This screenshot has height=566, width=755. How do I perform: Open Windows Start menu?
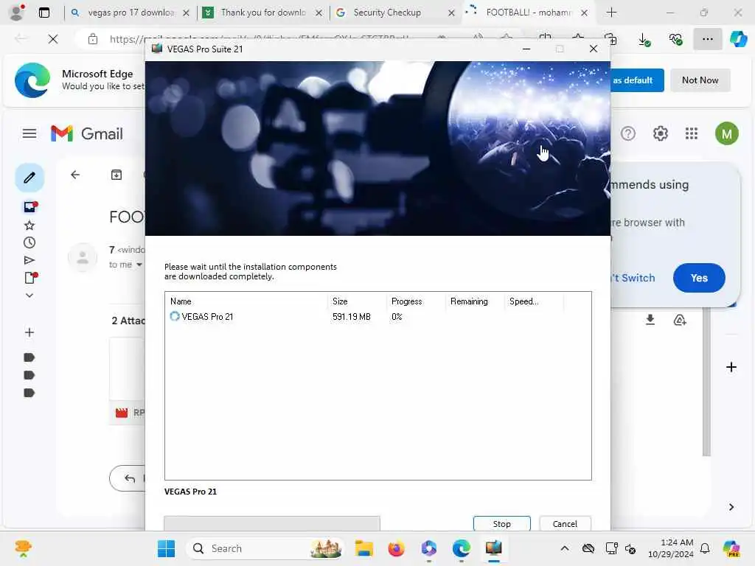tap(166, 548)
